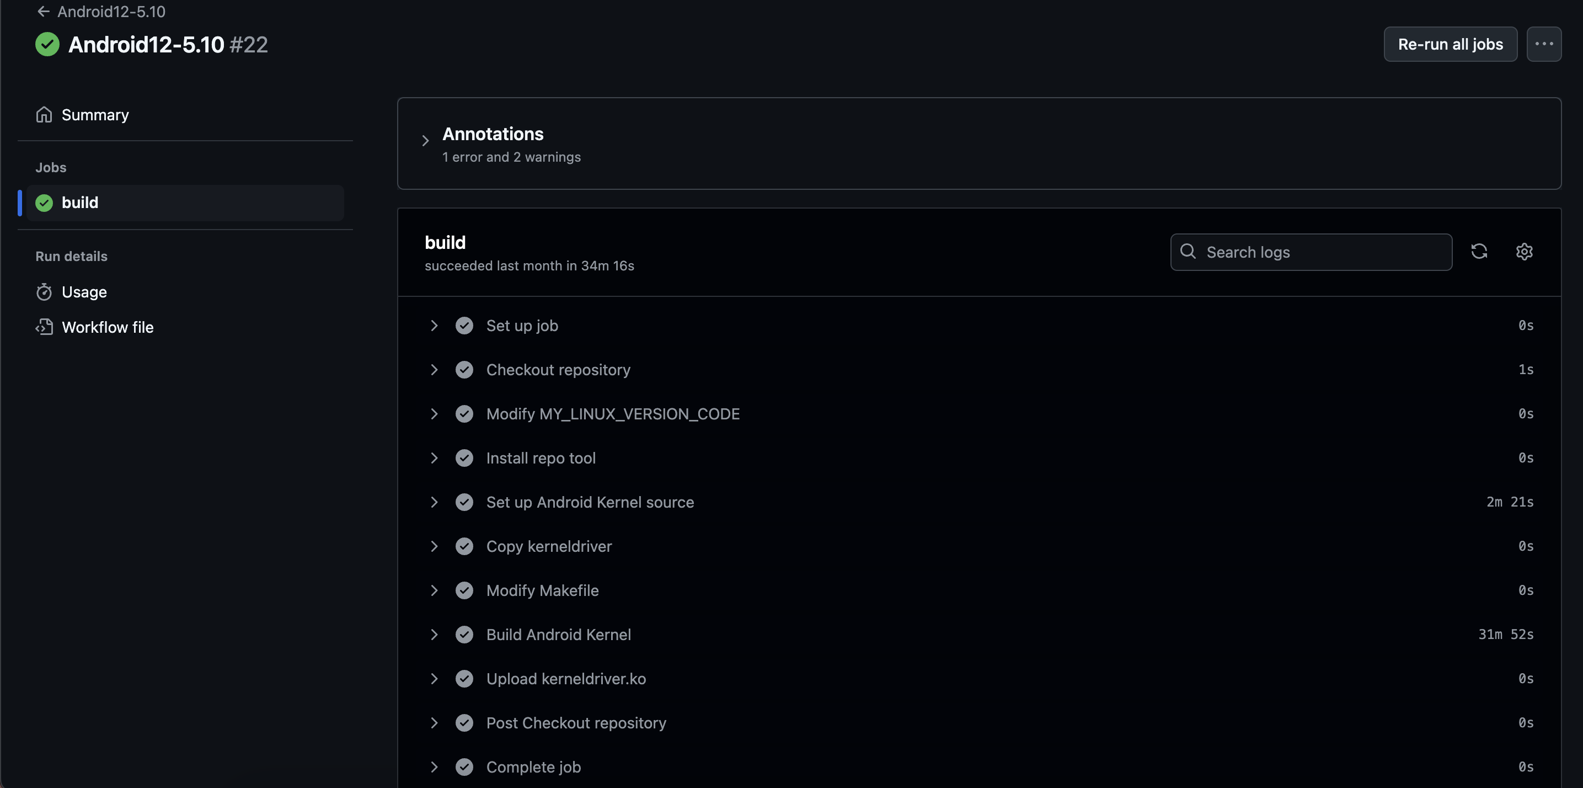The height and width of the screenshot is (788, 1583).
Task: Expand the Checkout repository step
Action: click(x=435, y=370)
